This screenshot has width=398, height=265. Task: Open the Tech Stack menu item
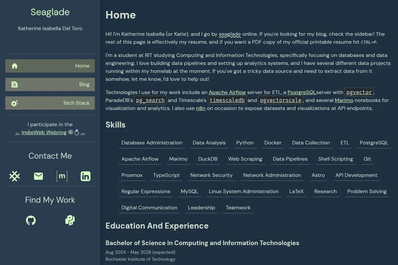(x=50, y=103)
